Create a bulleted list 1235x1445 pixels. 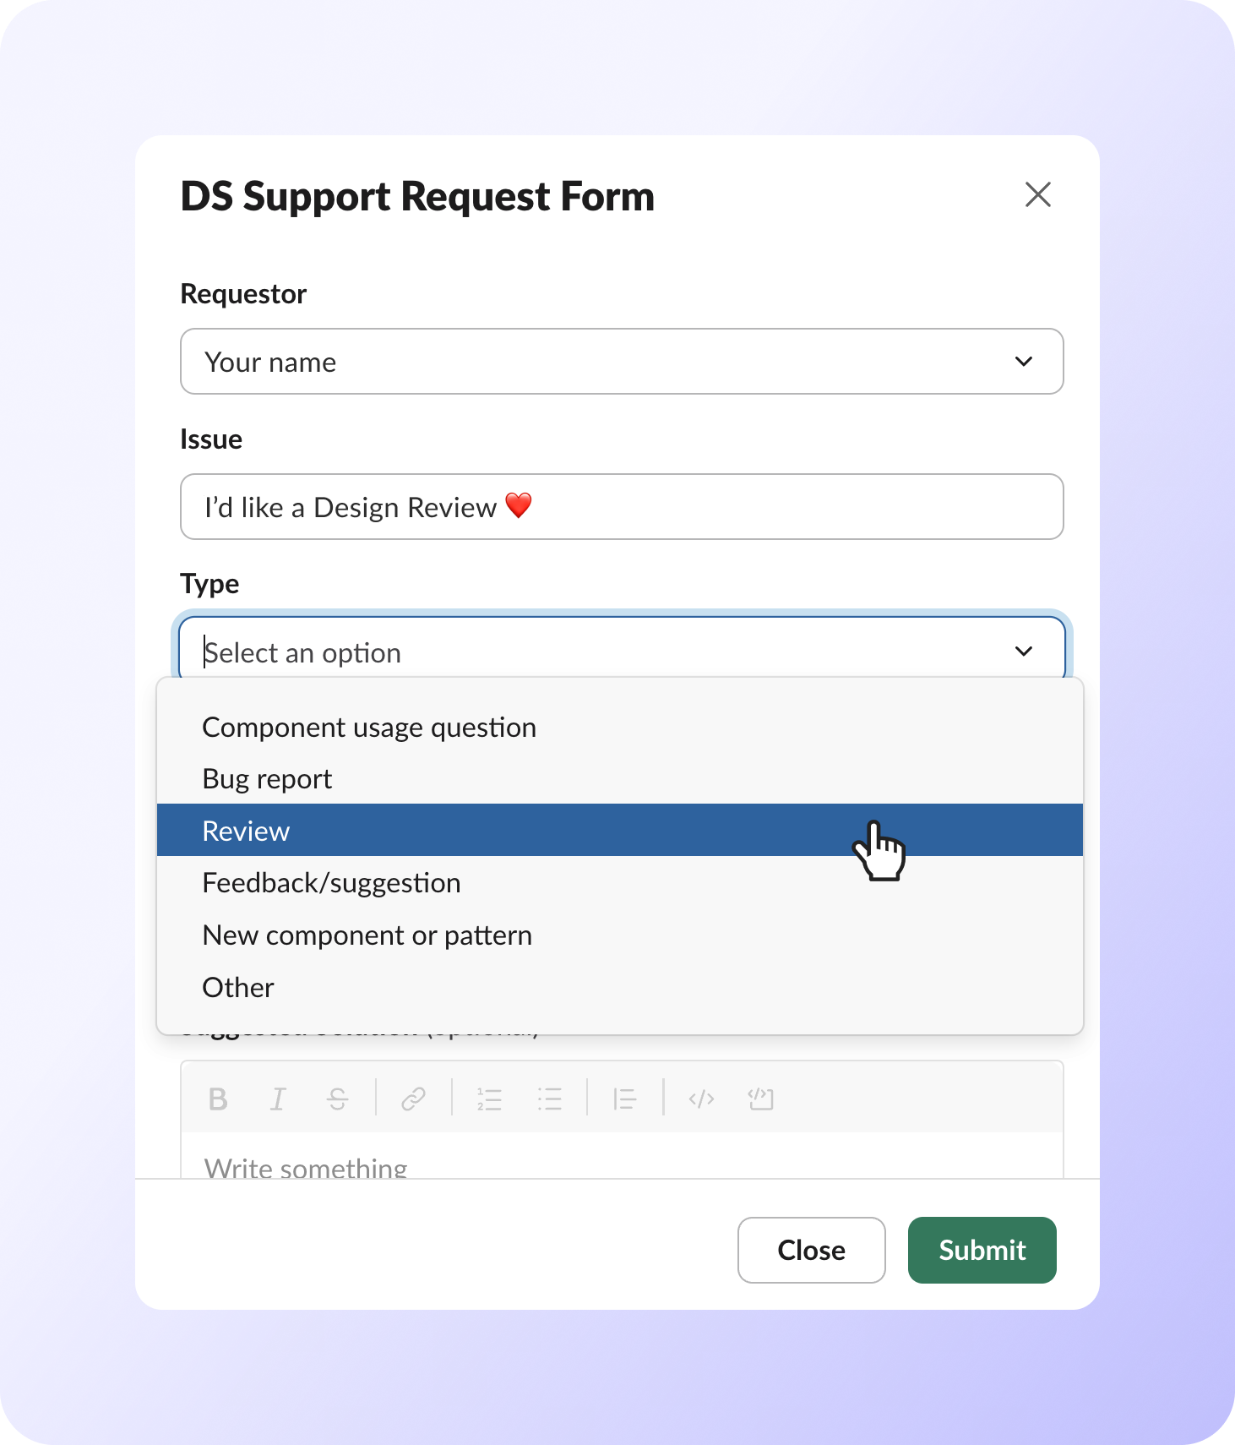pos(549,1099)
